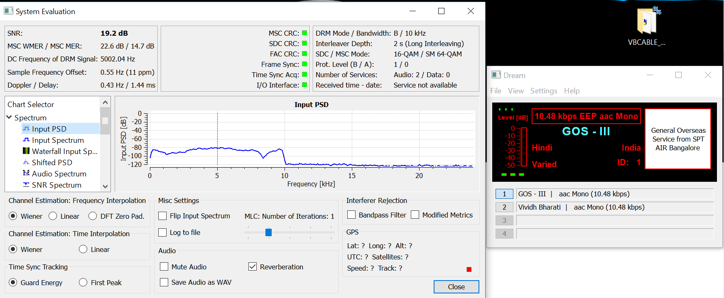
Task: Select Audio Spectrum chart icon
Action: tap(26, 173)
